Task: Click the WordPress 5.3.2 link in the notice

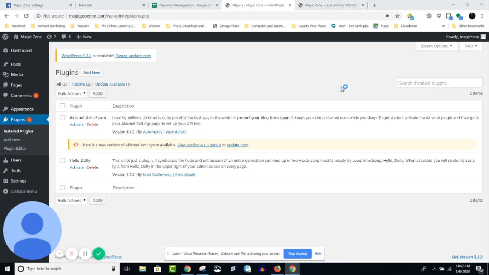Action: (76, 56)
